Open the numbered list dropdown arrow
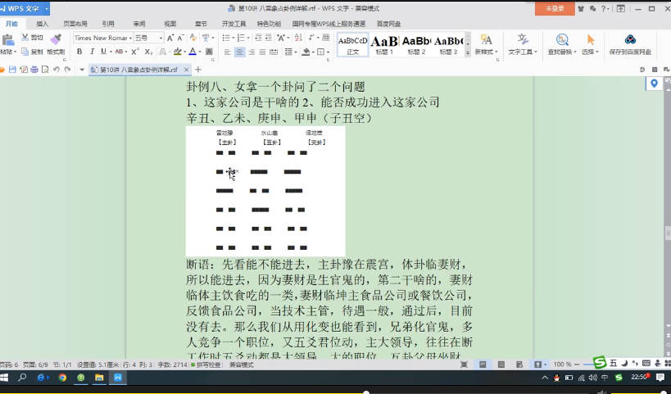 (x=247, y=38)
